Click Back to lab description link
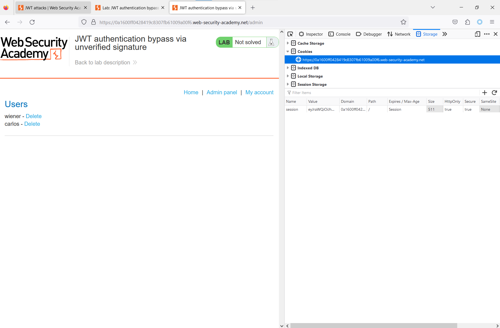Image resolution: width=500 pixels, height=328 pixels. (106, 62)
